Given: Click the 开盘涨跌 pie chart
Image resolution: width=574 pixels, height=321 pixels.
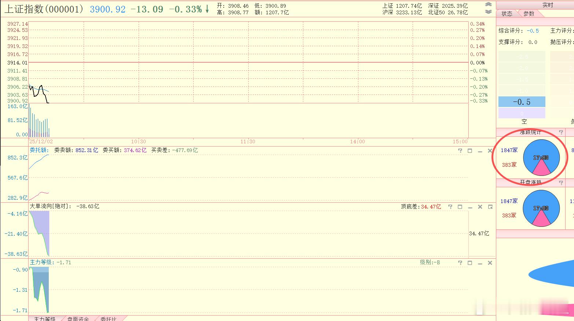Looking at the screenshot, I should (541, 208).
